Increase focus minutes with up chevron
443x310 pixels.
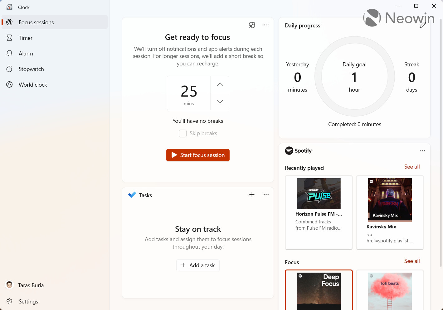[x=220, y=84]
